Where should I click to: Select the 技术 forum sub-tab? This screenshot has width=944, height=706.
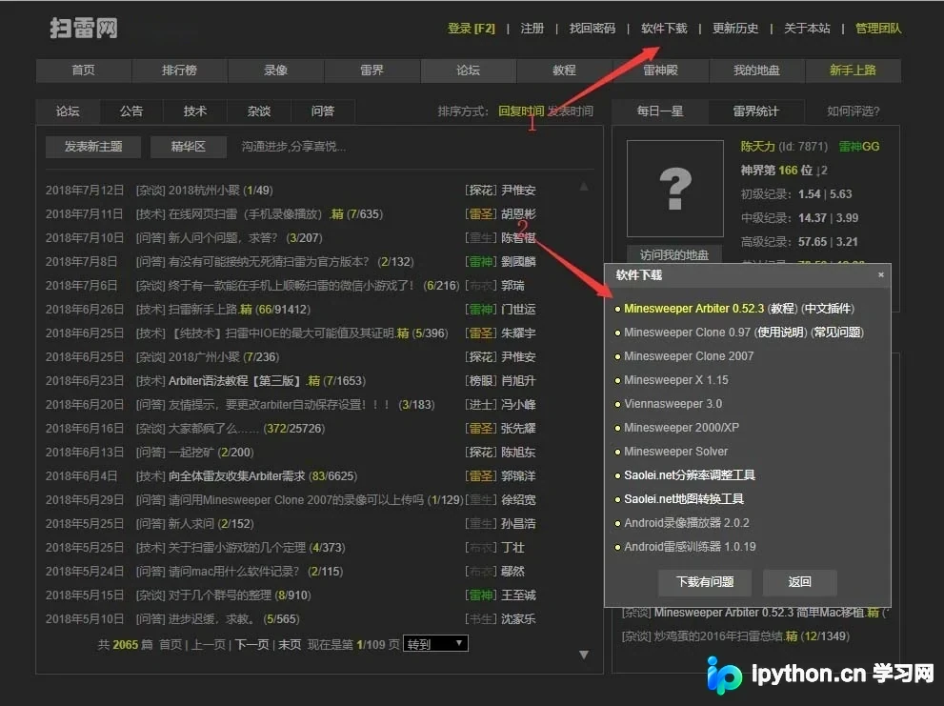pos(195,111)
